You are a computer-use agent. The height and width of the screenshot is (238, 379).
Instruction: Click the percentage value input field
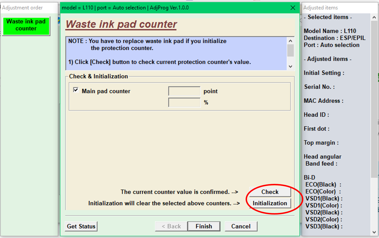[184, 102]
